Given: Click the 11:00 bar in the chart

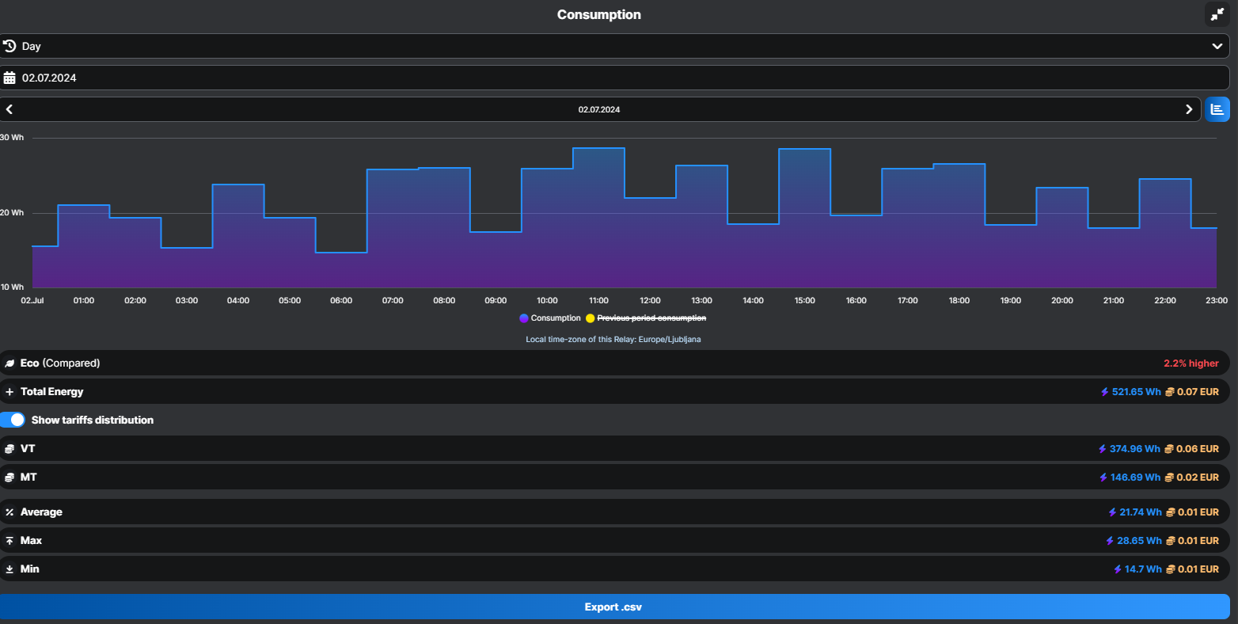Looking at the screenshot, I should tap(598, 218).
